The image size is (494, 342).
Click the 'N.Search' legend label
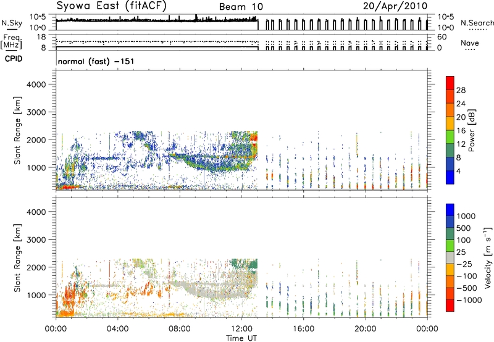pyautogui.click(x=477, y=23)
